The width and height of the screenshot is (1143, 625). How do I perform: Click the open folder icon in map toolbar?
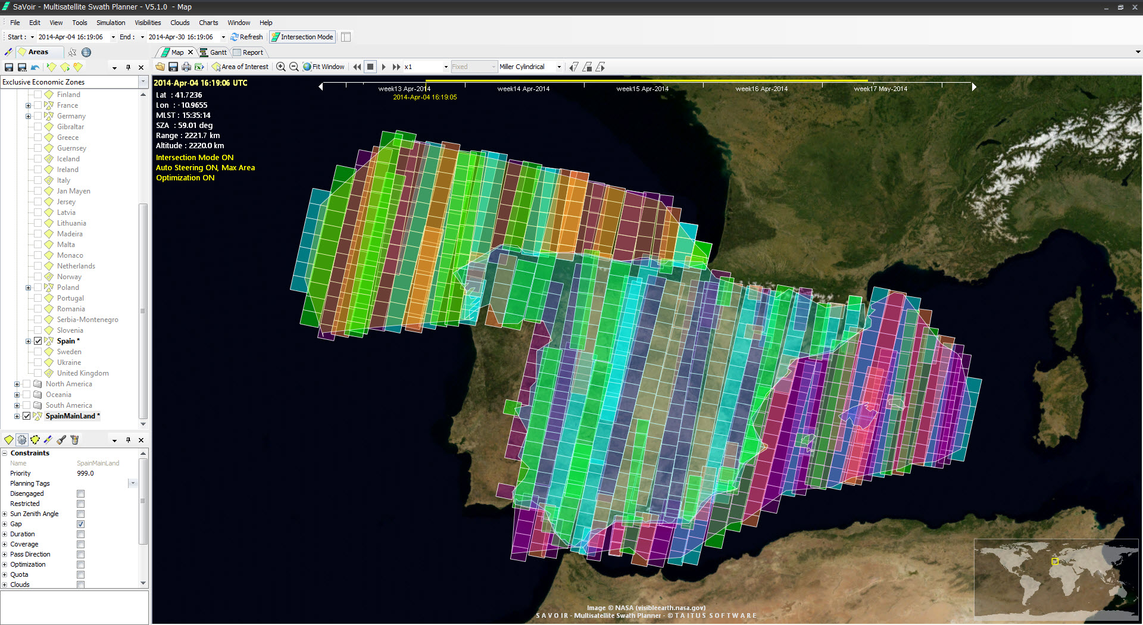tap(160, 67)
